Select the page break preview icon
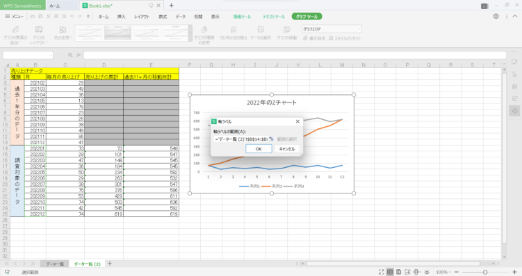 coord(407,272)
